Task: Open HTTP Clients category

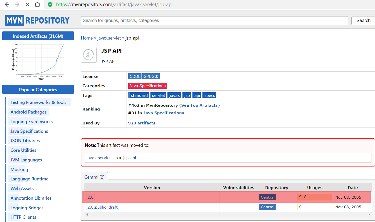Action: (23, 217)
